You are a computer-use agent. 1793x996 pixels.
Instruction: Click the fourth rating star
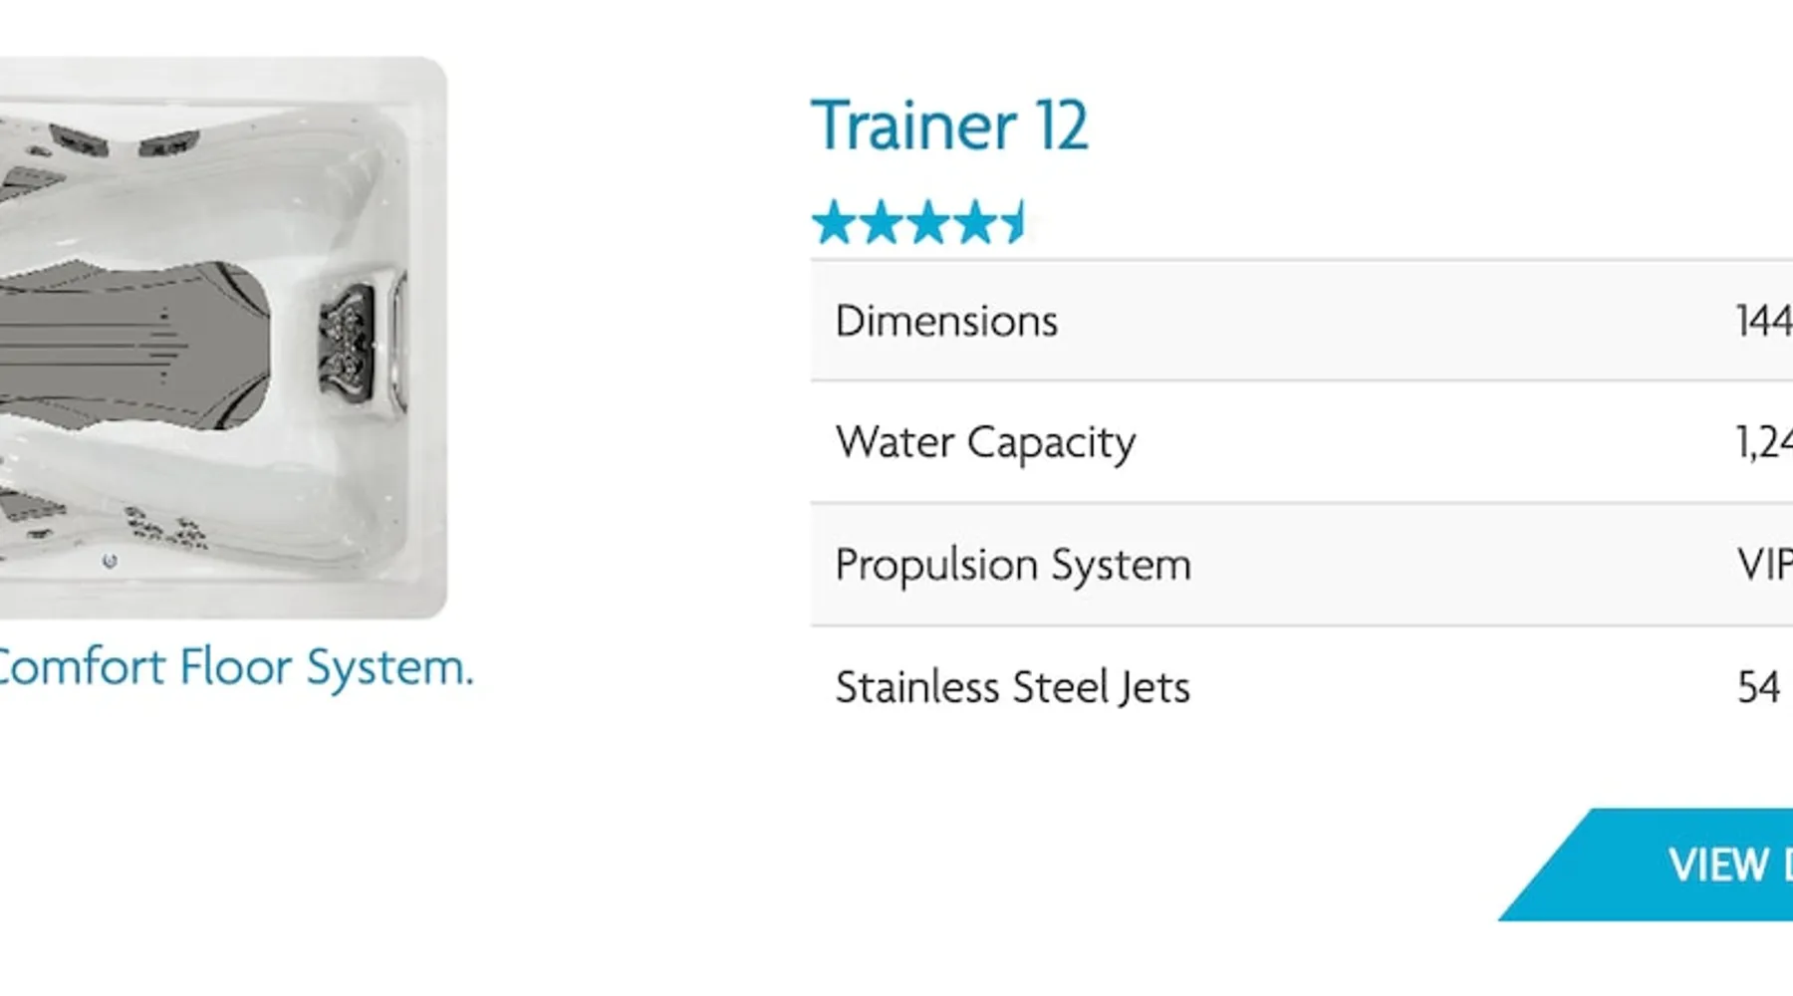pyautogui.click(x=974, y=222)
